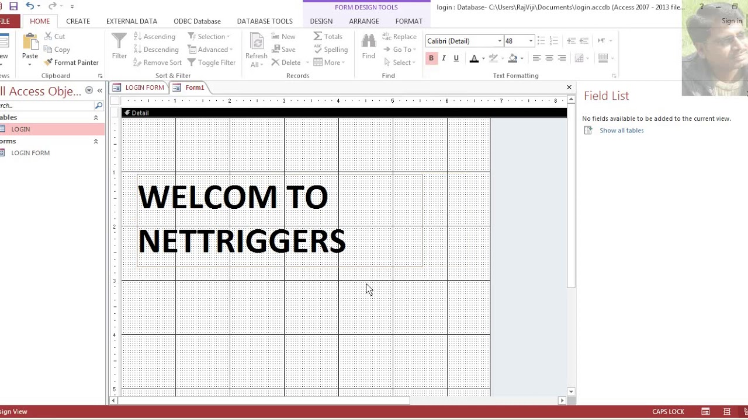The image size is (748, 420).
Task: Switch to the DESIGN tab
Action: click(321, 21)
